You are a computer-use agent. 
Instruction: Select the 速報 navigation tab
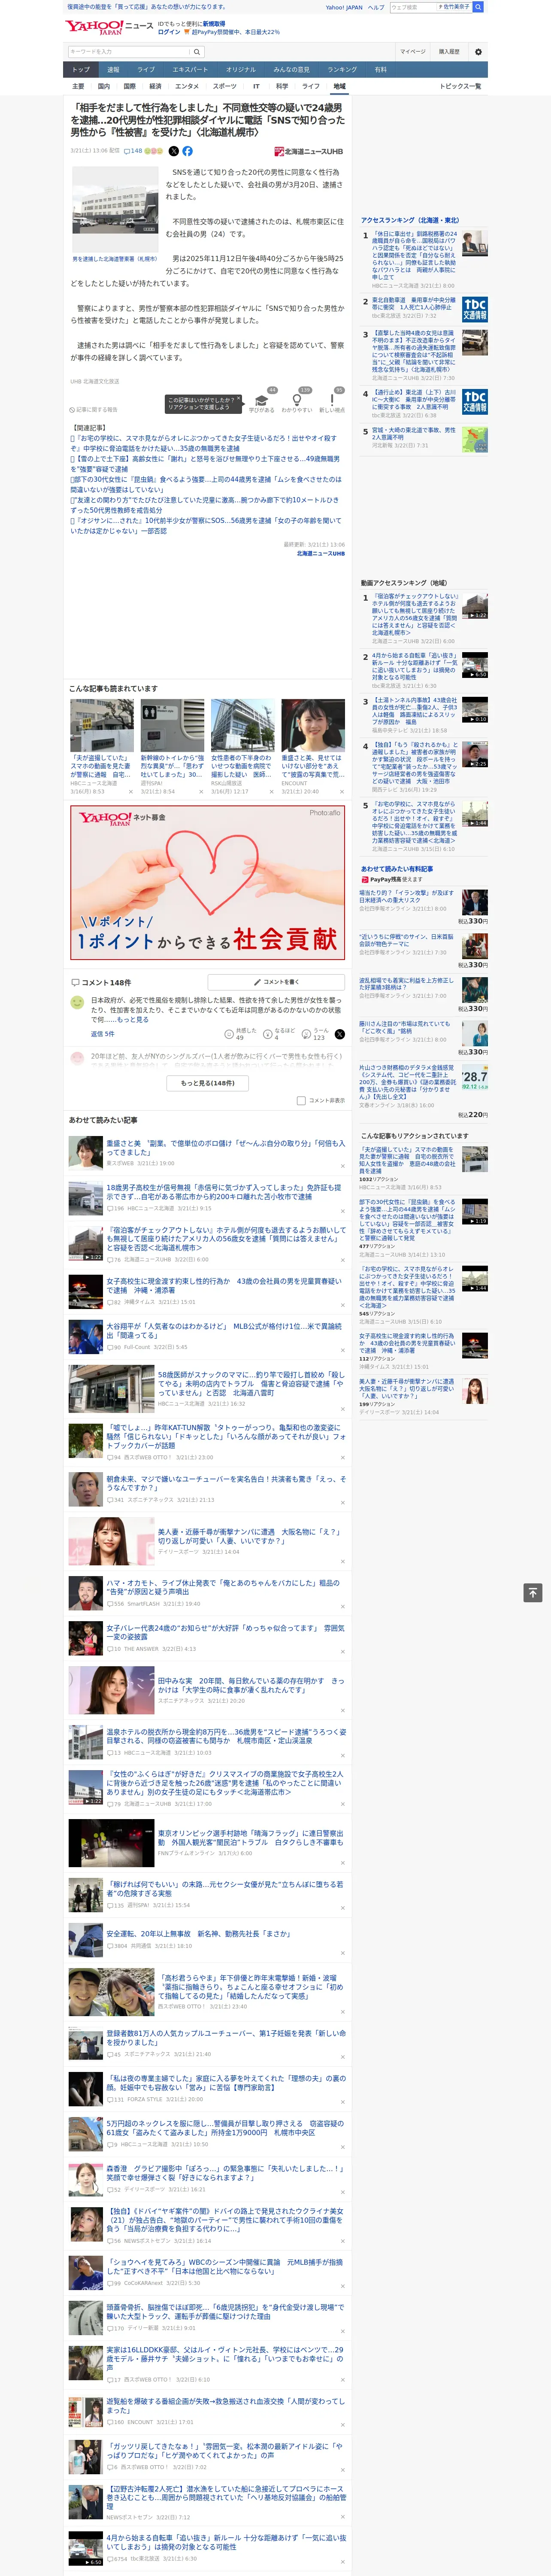(x=113, y=70)
